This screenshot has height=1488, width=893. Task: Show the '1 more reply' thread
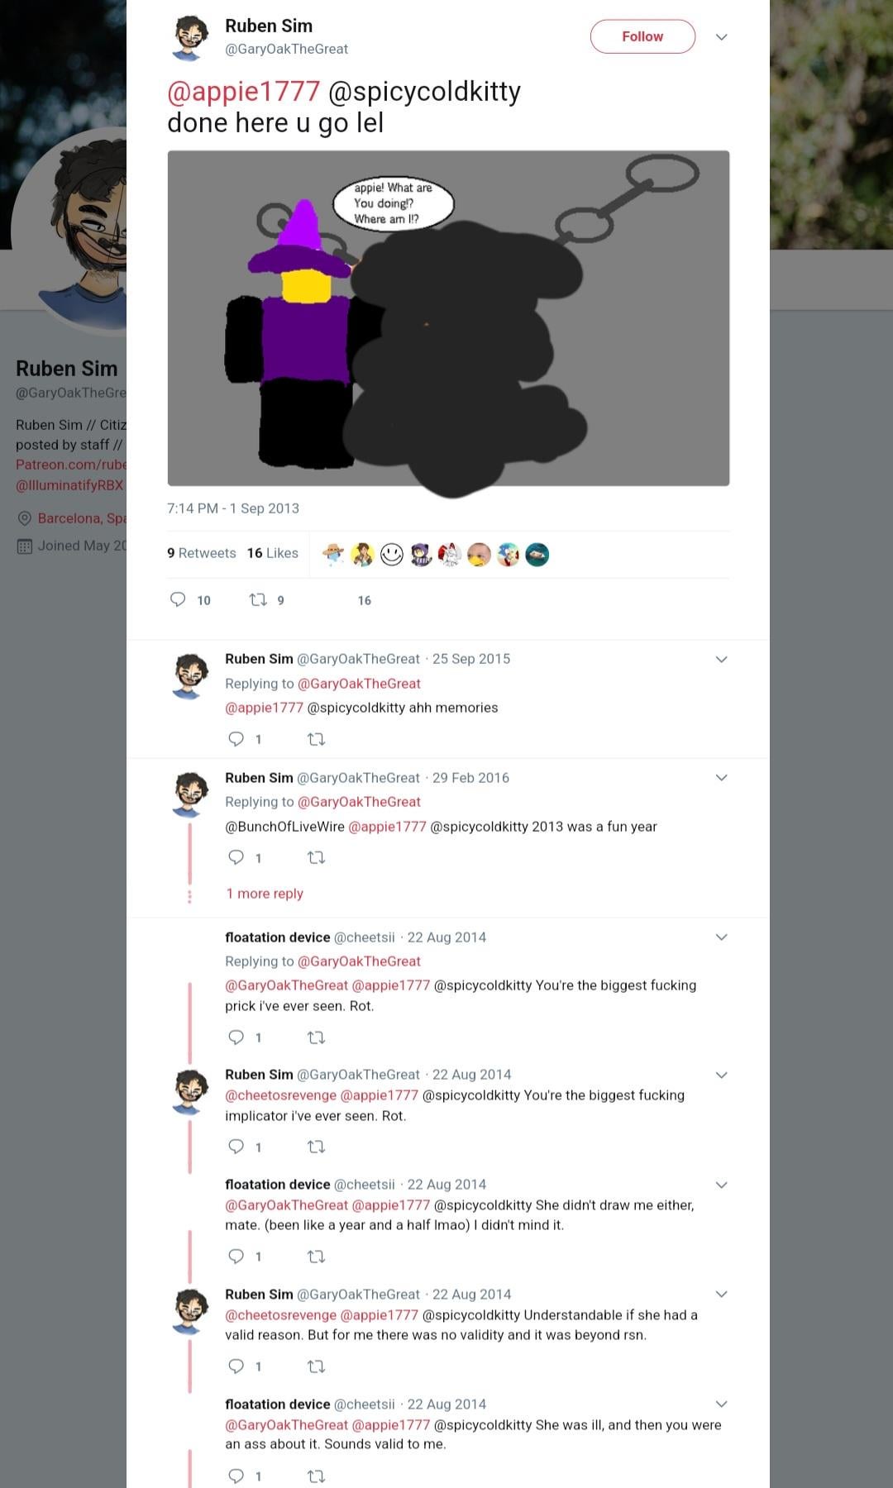pos(265,894)
